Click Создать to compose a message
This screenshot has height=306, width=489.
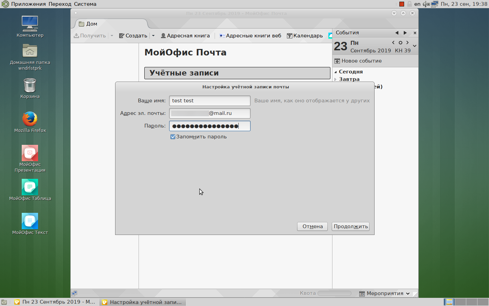point(133,36)
